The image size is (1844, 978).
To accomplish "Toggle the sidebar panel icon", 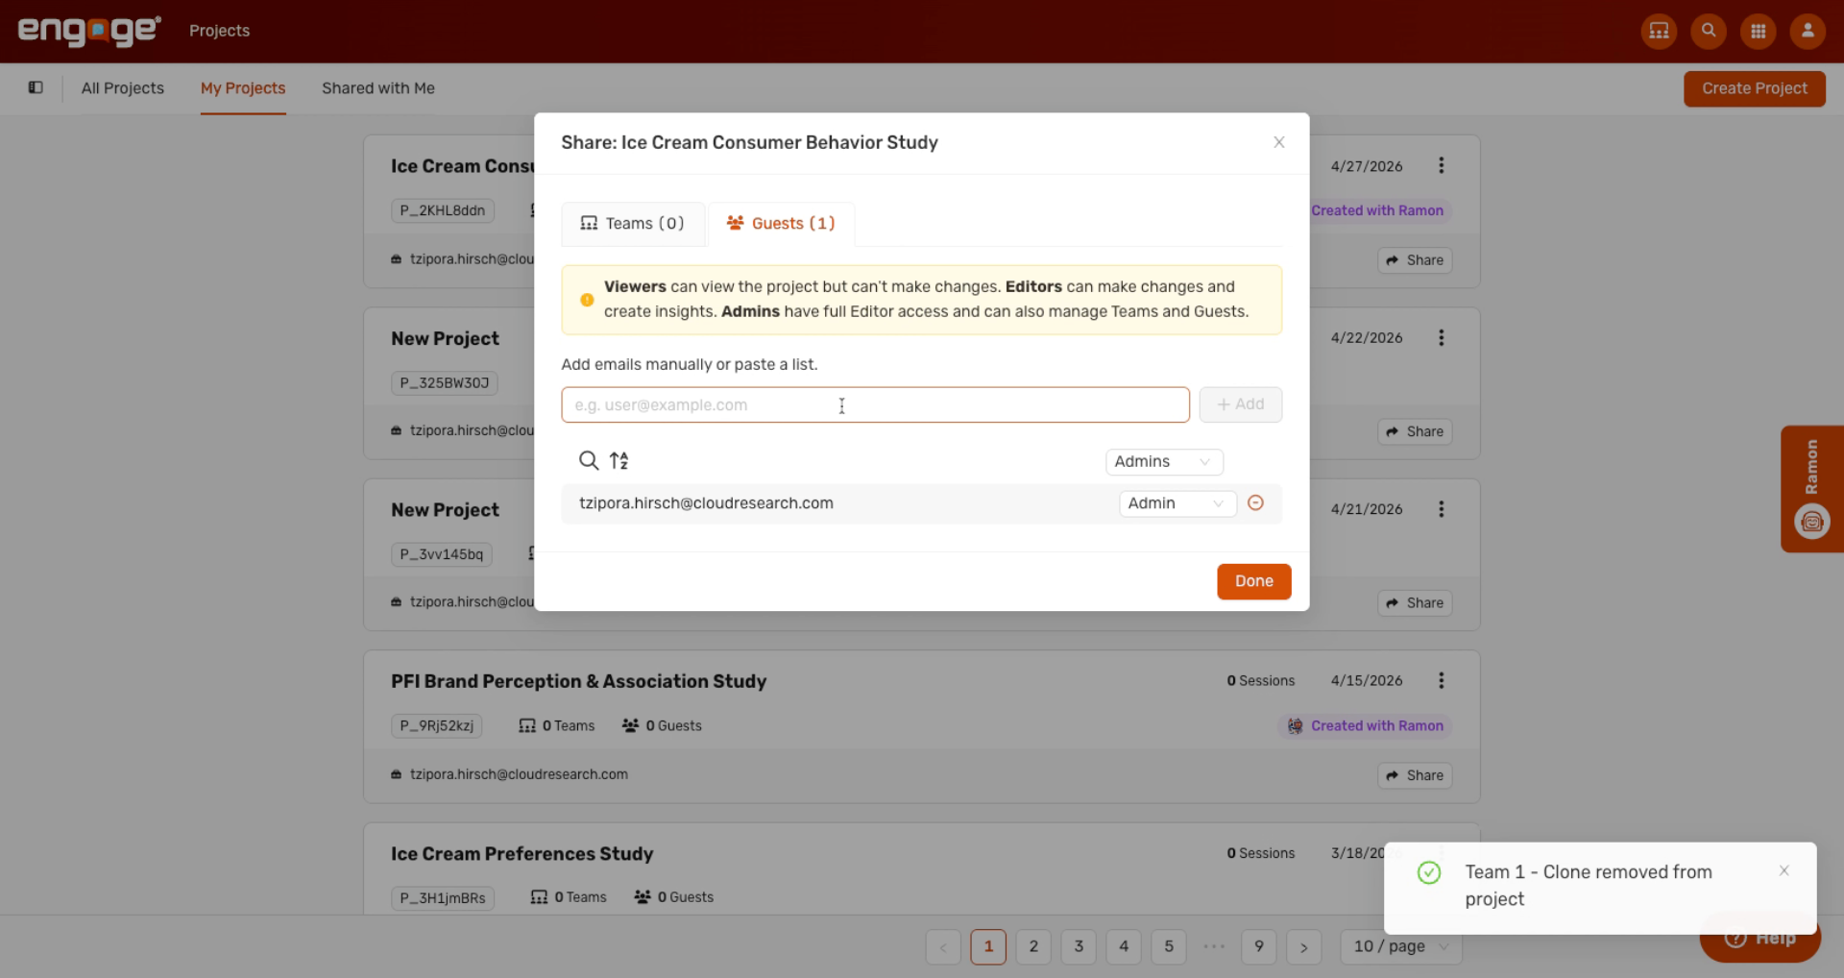I will pyautogui.click(x=36, y=87).
